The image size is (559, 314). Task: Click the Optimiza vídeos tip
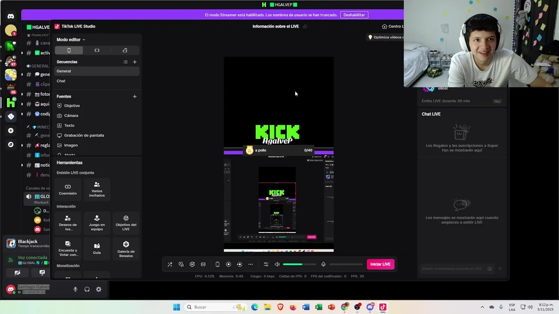tap(386, 37)
